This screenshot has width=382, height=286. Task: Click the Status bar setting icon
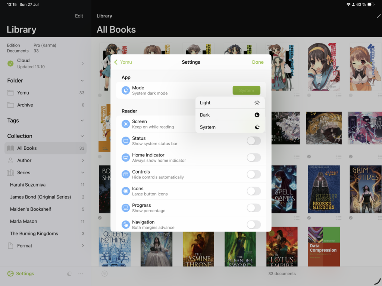pos(126,141)
